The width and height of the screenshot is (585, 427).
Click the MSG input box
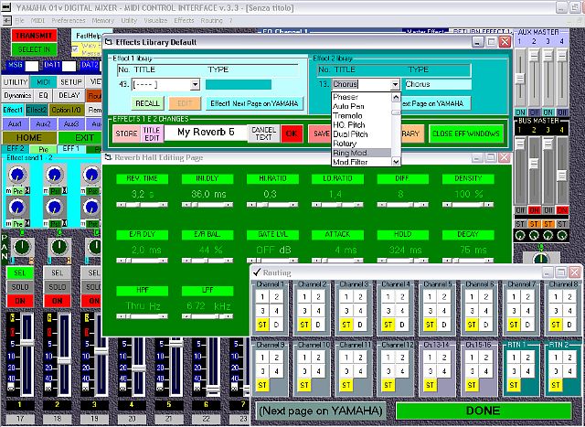[32, 66]
